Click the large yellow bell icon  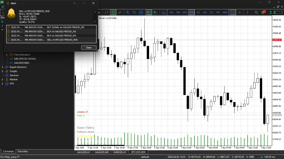[11, 13]
